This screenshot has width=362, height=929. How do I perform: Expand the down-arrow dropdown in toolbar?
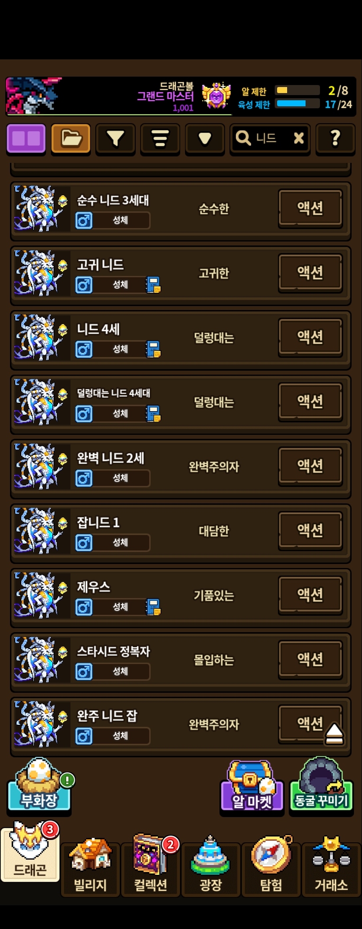tap(205, 139)
